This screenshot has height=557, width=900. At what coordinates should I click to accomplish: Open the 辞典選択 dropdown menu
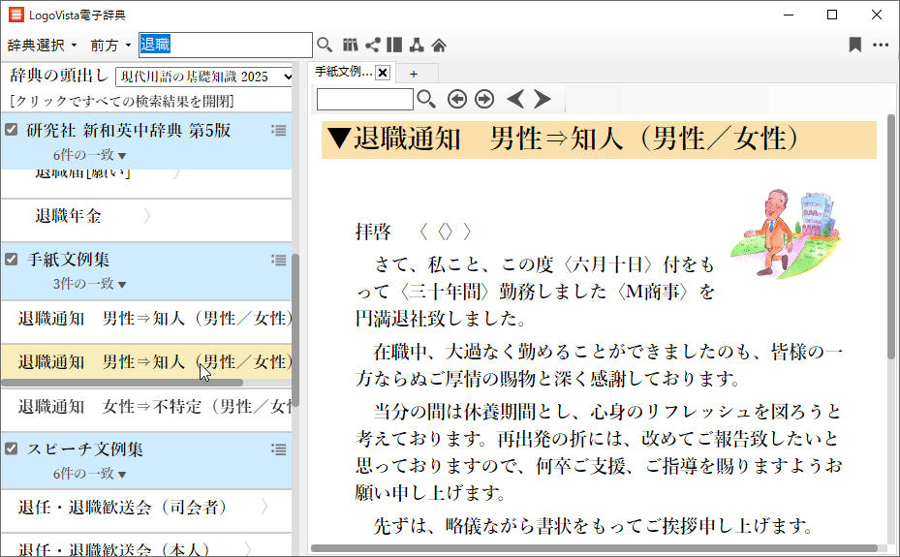coord(42,45)
